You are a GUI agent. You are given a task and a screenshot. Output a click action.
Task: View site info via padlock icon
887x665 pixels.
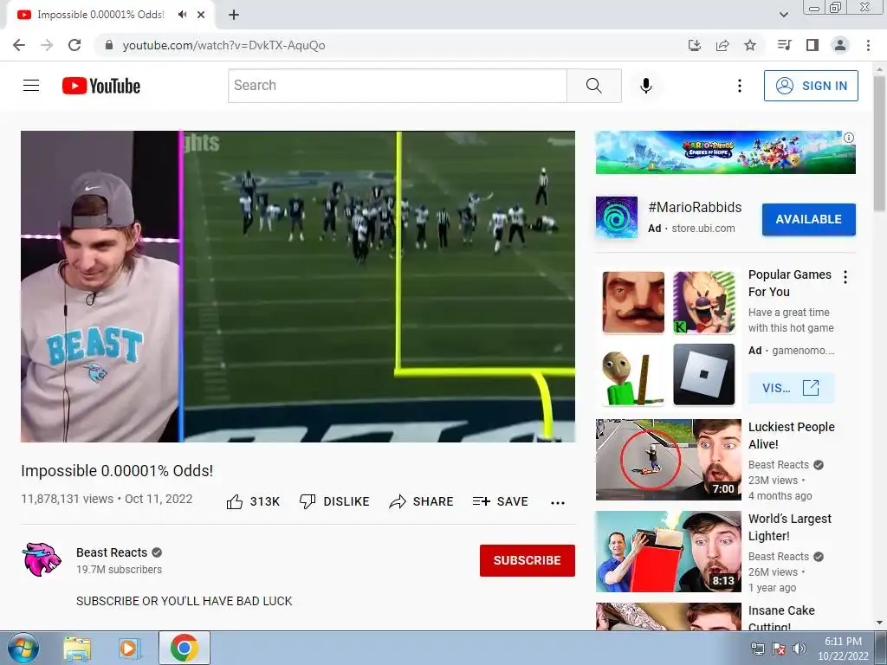109,45
